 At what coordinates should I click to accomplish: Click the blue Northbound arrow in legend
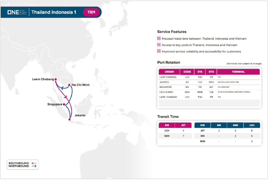pyautogui.click(x=34, y=166)
